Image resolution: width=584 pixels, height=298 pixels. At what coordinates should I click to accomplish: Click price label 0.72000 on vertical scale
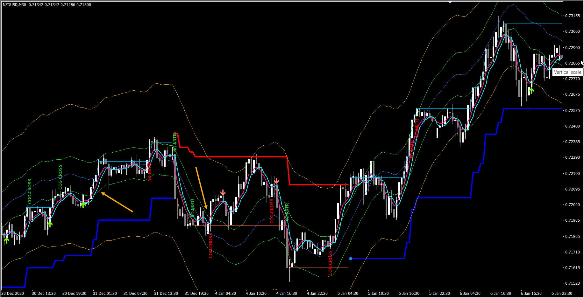pyautogui.click(x=573, y=205)
